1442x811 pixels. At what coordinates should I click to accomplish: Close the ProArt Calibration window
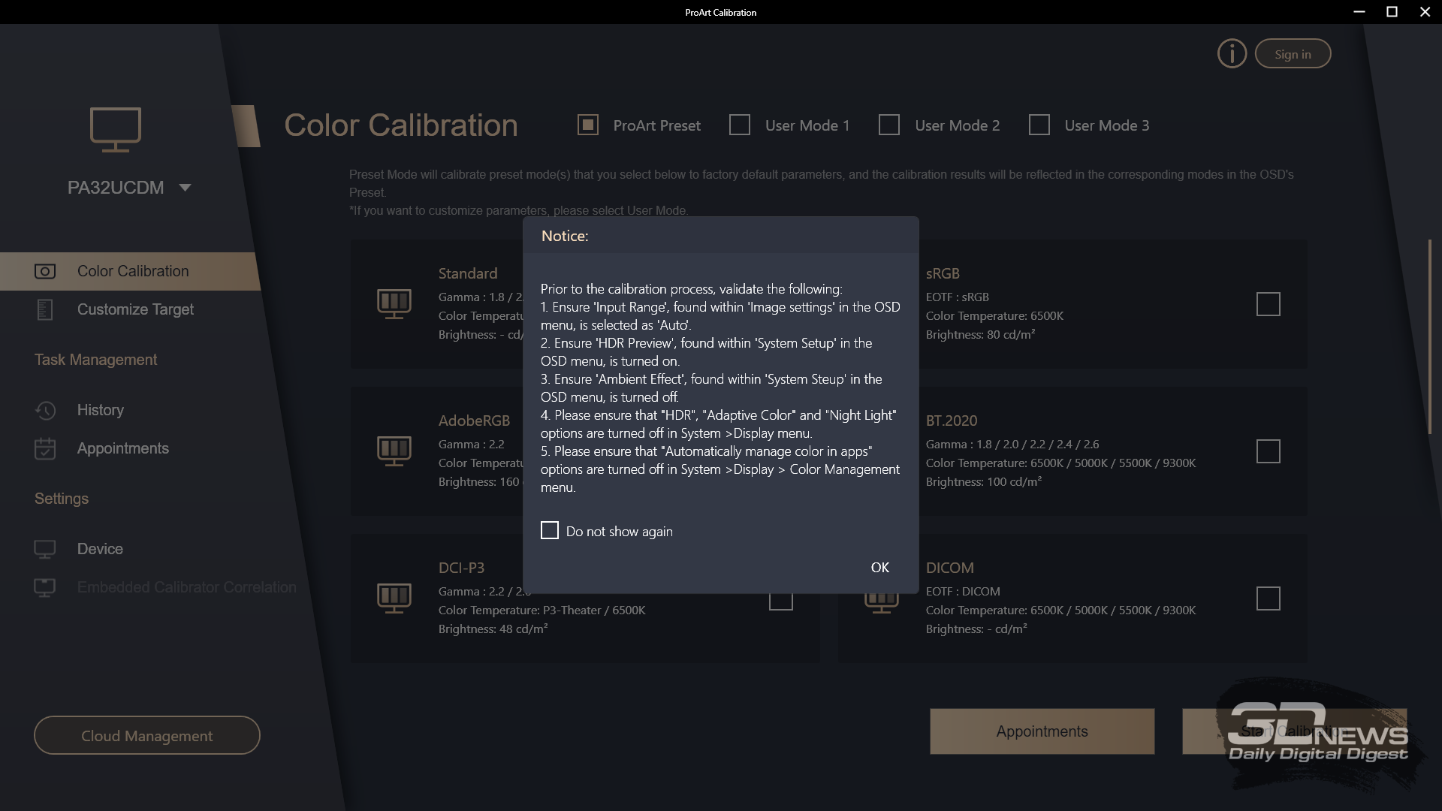(1425, 12)
